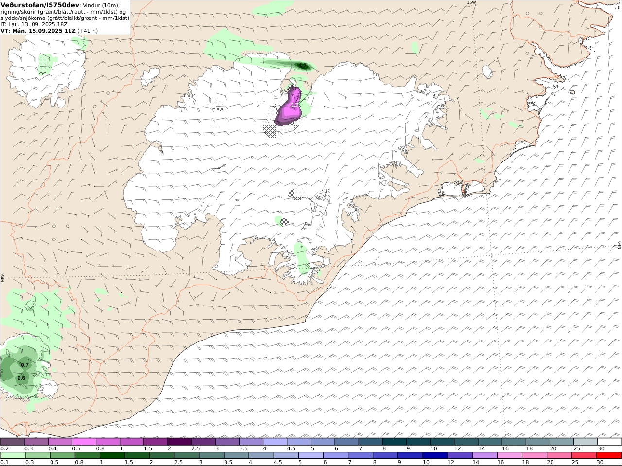Choose the rain legend swatch labeled 3.5
The height and width of the screenshot is (466, 622).
236,456
